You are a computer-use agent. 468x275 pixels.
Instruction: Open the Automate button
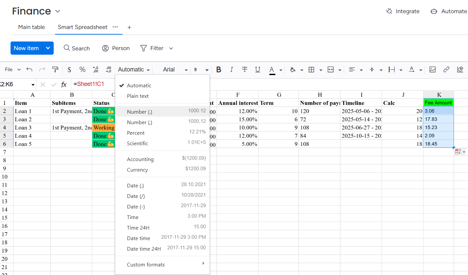(x=449, y=11)
